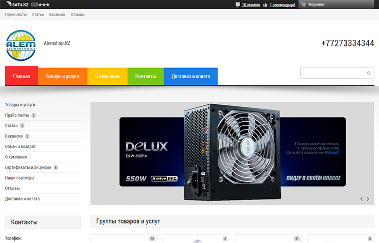Switch to the green Контакты tab
Image resolution: width=379 pixels, height=243 pixels.
coord(146,76)
